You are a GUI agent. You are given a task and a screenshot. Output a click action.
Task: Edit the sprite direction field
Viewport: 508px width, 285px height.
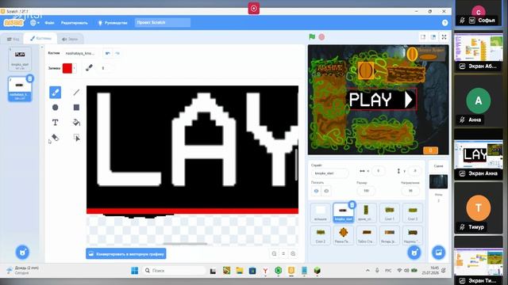pos(410,191)
